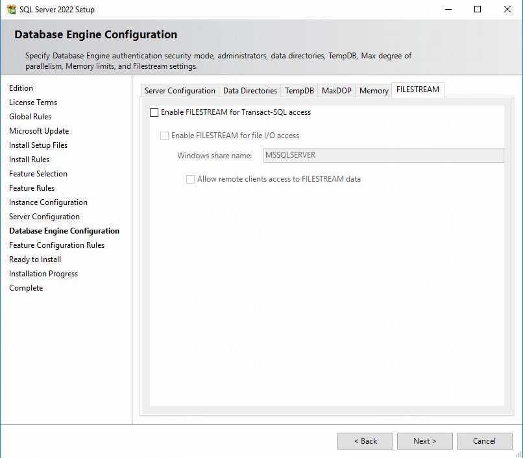Screen dimensions: 523x458
Task: Open the Memory tab
Action: point(374,91)
